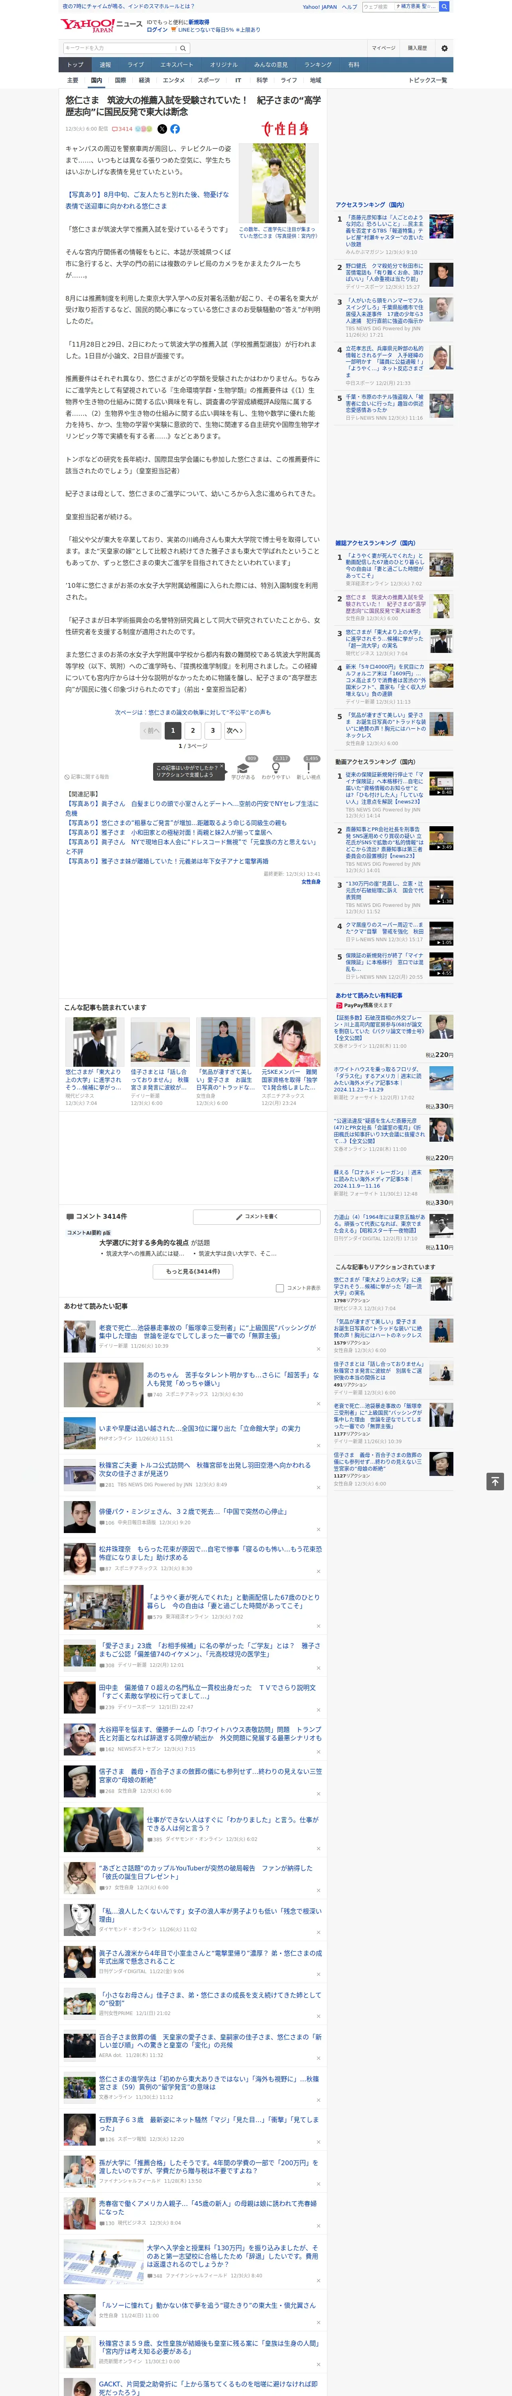The image size is (512, 2396).
Task: Open 仕事ができない人 article thumbnail
Action: [x=103, y=1830]
